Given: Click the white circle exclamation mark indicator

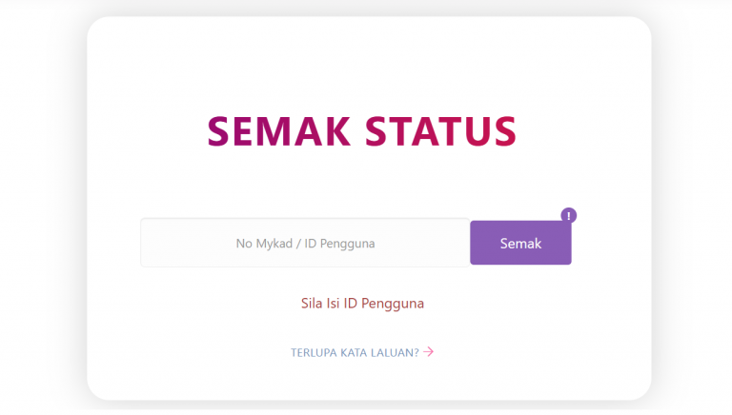Looking at the screenshot, I should (568, 215).
